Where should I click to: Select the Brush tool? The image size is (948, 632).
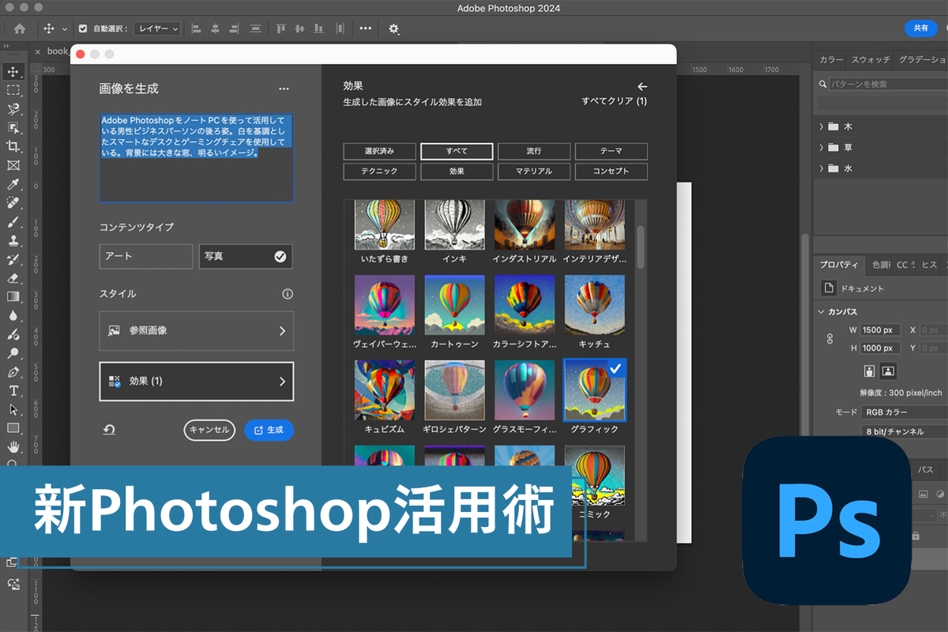13,222
